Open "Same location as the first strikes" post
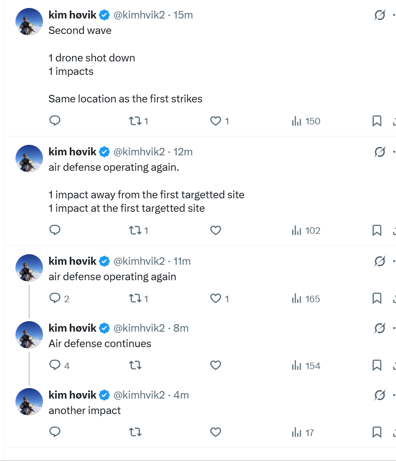Viewport: 396px width, 461px height. tap(125, 99)
